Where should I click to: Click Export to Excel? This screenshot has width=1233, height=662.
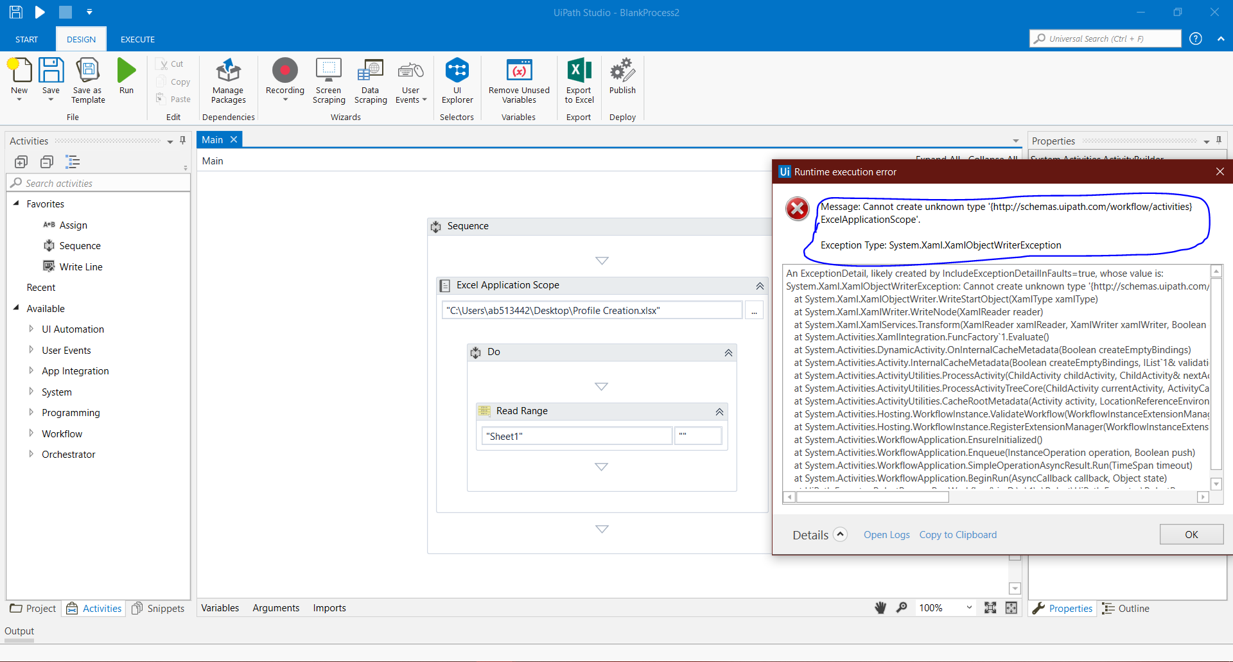579,80
